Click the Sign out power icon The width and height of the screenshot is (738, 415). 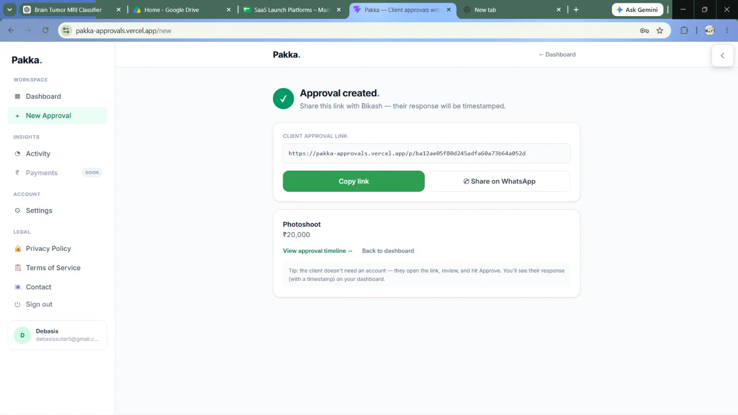18,304
